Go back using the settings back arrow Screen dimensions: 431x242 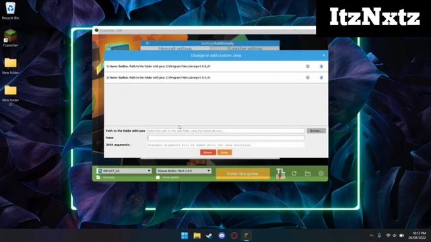147,43
